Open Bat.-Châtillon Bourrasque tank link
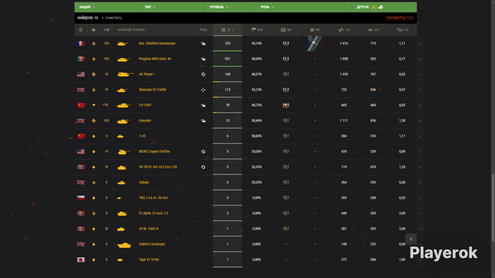This screenshot has height=278, width=495. click(157, 43)
